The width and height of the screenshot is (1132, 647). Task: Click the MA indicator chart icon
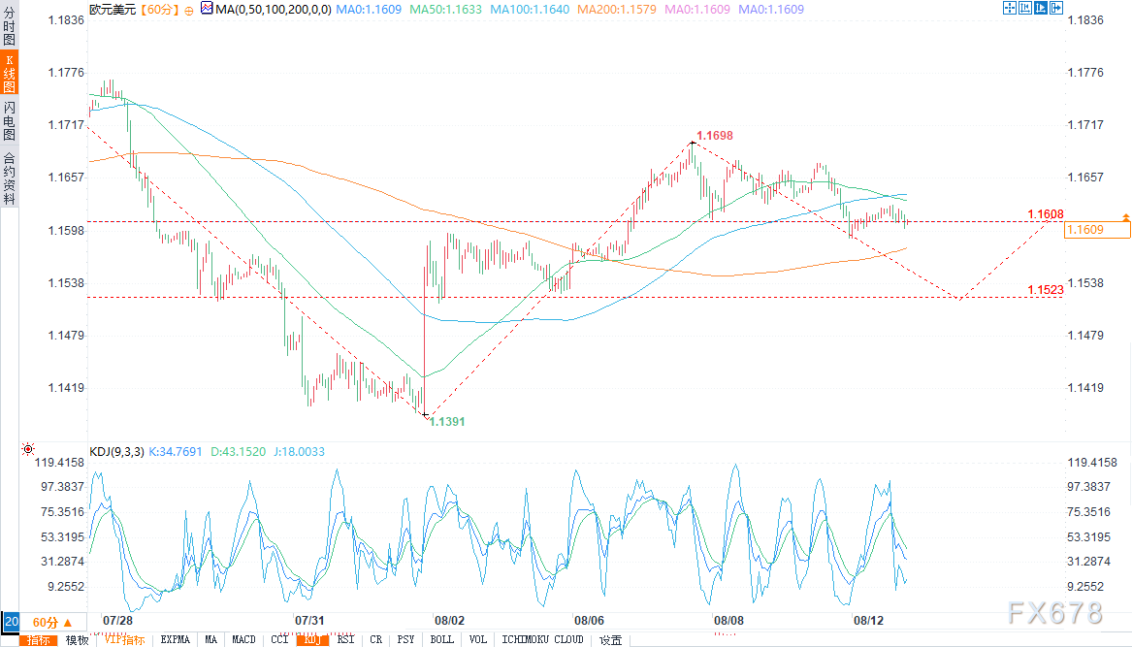[x=207, y=8]
